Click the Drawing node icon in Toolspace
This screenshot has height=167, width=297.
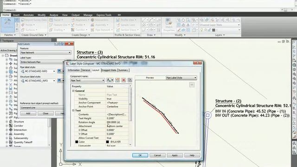7,56
